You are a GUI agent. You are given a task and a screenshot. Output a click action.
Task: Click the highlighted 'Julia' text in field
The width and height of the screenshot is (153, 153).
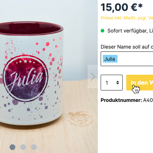click(x=110, y=59)
